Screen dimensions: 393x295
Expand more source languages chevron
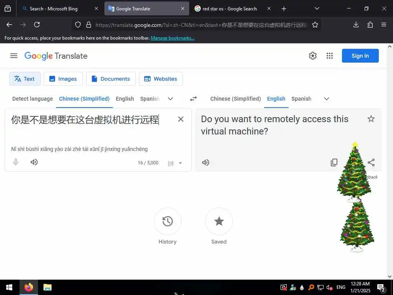coord(170,99)
